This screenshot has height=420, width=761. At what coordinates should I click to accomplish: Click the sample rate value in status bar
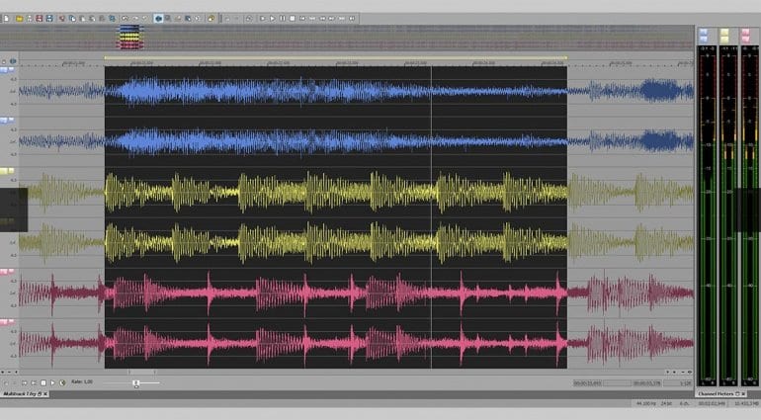(x=644, y=403)
